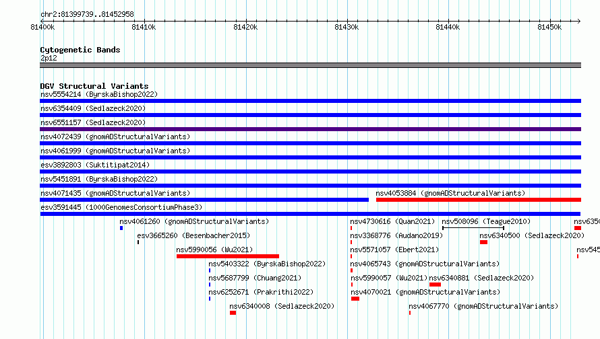This screenshot has height=339, width=600.
Task: Click the 81410k ruler label
Action: [x=144, y=27]
